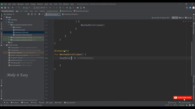The height and width of the screenshot is (109, 195).
Task: Open the Resource Manager sidebar tab
Action: (x=1, y=39)
